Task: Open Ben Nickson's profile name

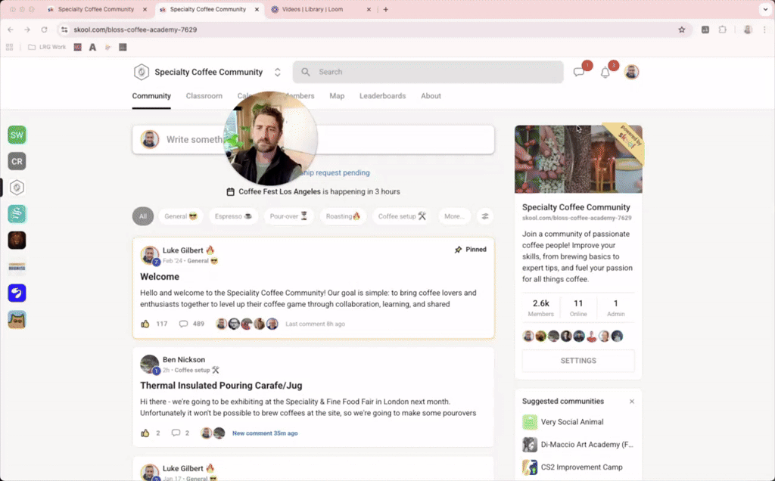Action: 184,359
